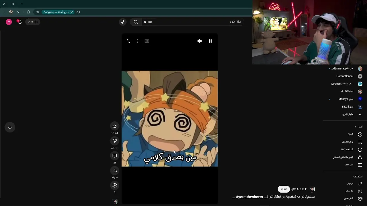Open the You (أنت) section chevron
The image size is (367, 206).
[356, 127]
